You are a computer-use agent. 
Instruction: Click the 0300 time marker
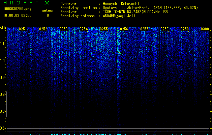pyautogui.click(x=205, y=29)
